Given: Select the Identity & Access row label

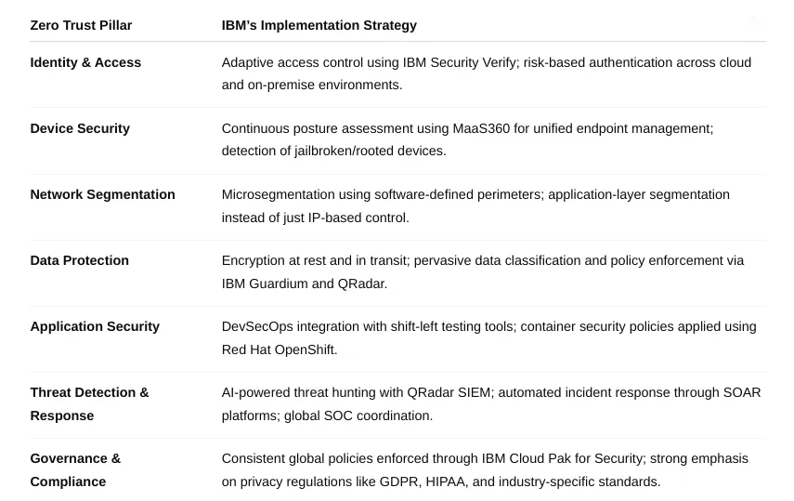Looking at the screenshot, I should (x=85, y=62).
